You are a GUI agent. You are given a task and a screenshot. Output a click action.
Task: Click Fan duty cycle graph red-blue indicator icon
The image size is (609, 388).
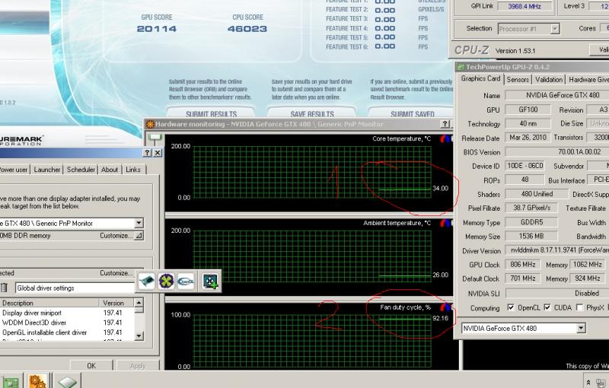tap(445, 307)
